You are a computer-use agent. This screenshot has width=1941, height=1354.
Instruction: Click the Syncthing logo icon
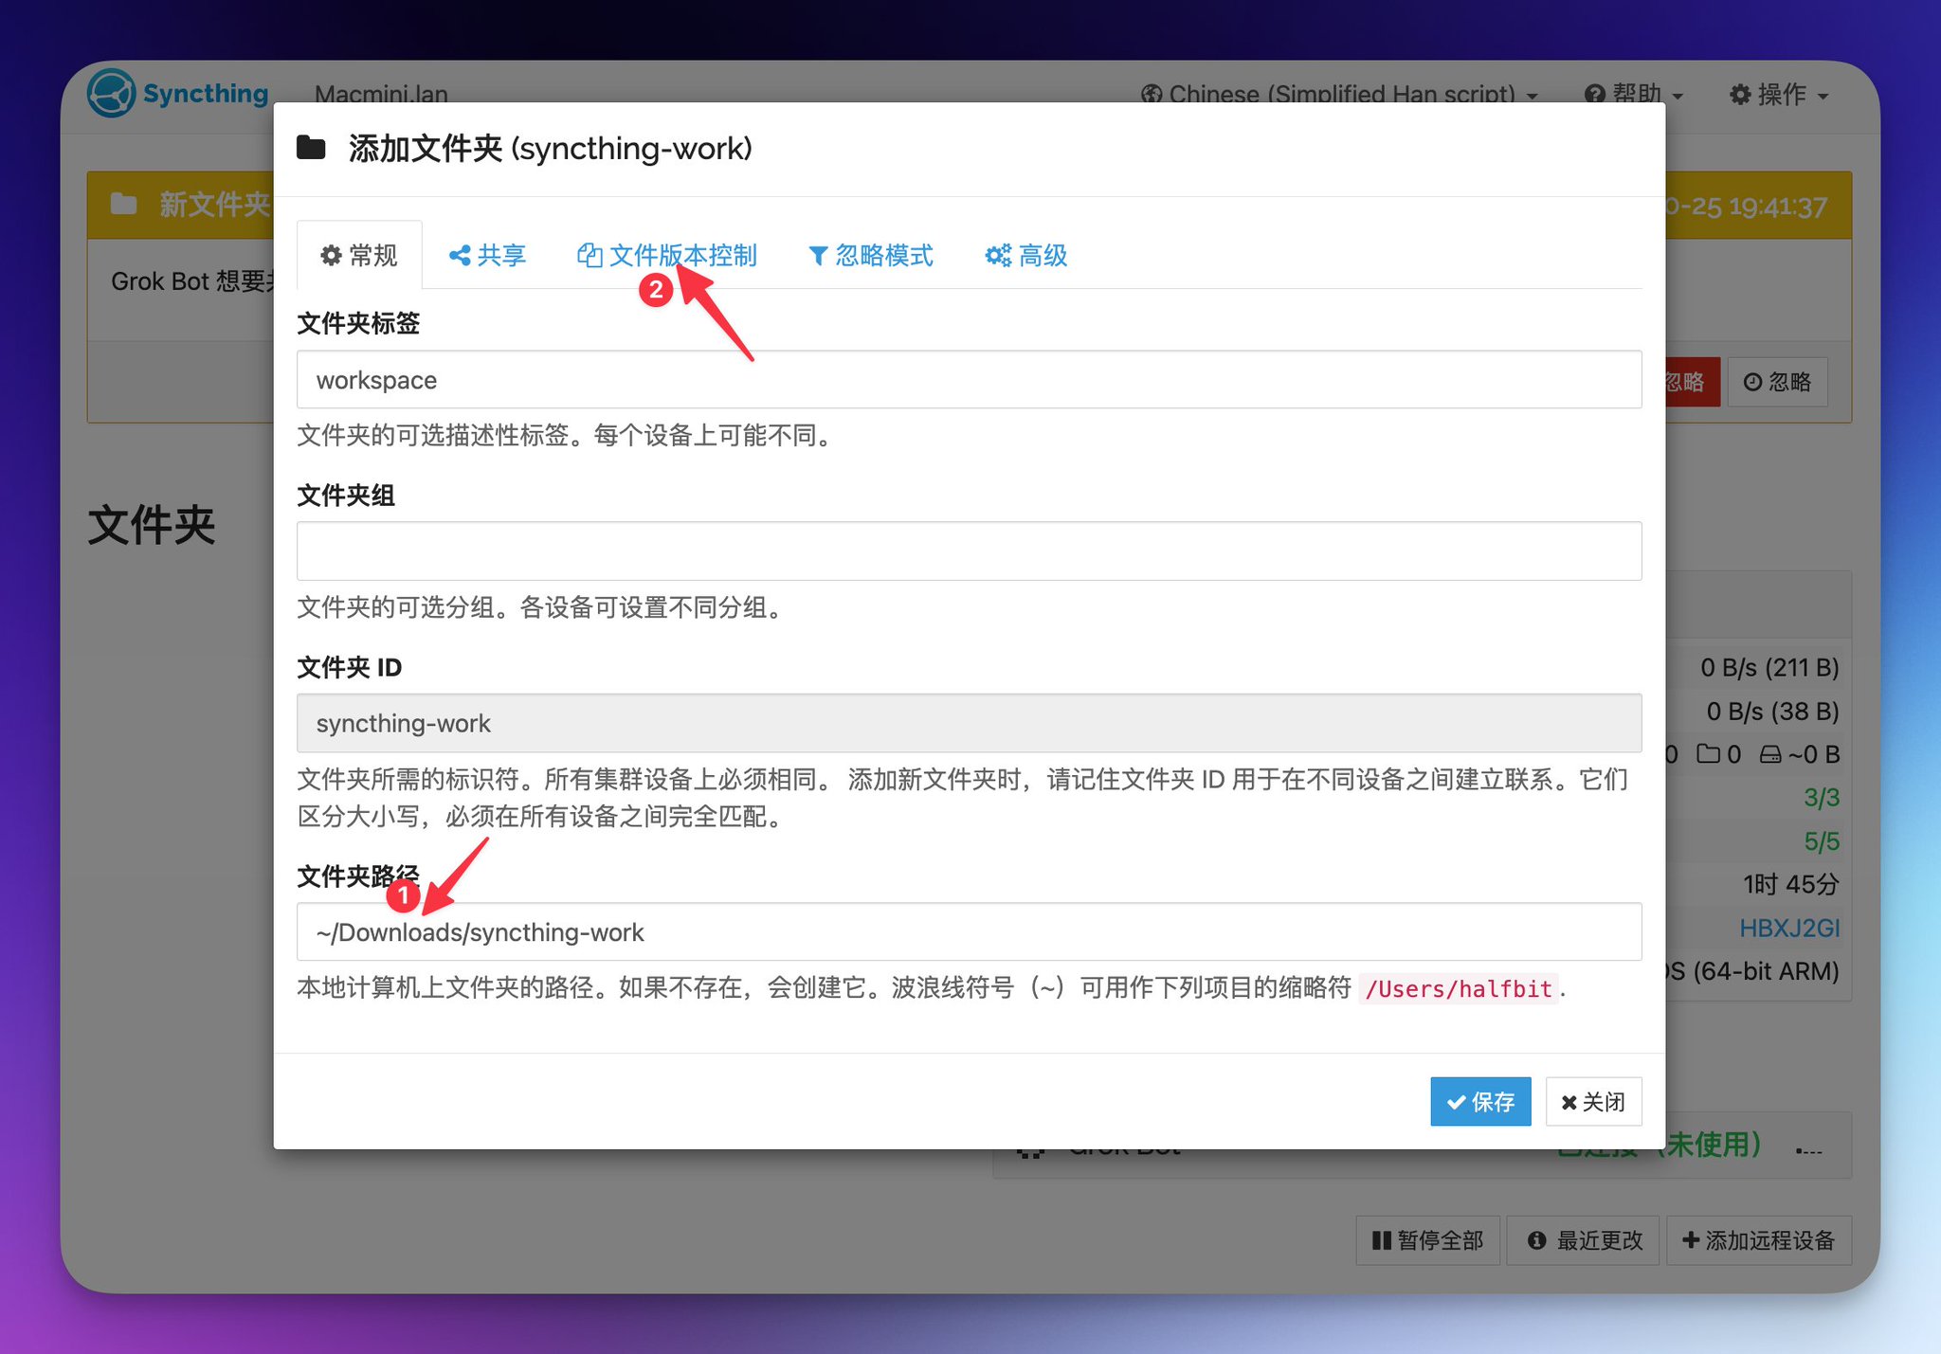pos(112,94)
